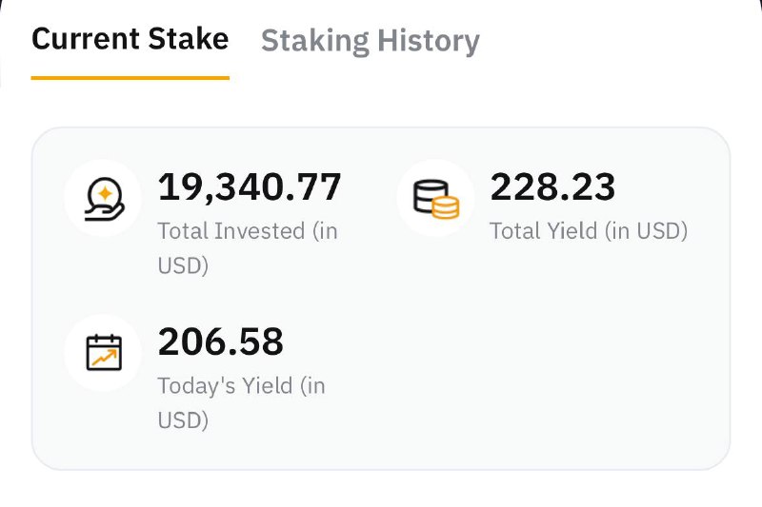The width and height of the screenshot is (762, 507).
Task: Select the 19,340.77 invested amount
Action: 249,187
